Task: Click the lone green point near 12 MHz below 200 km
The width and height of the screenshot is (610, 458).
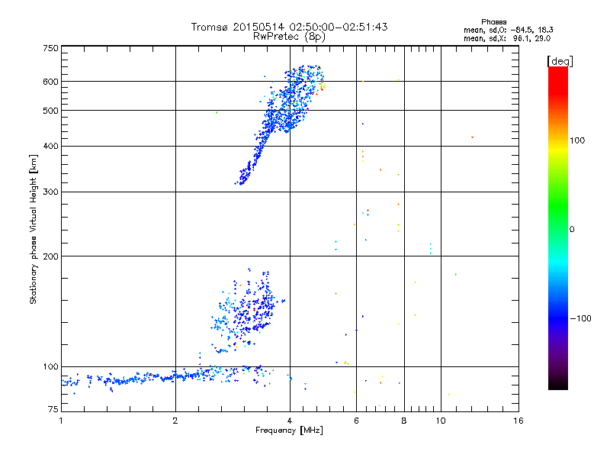Action: (456, 274)
